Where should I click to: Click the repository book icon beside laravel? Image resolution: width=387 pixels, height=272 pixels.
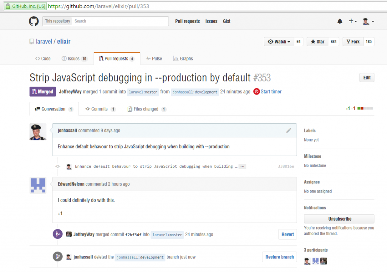point(32,42)
